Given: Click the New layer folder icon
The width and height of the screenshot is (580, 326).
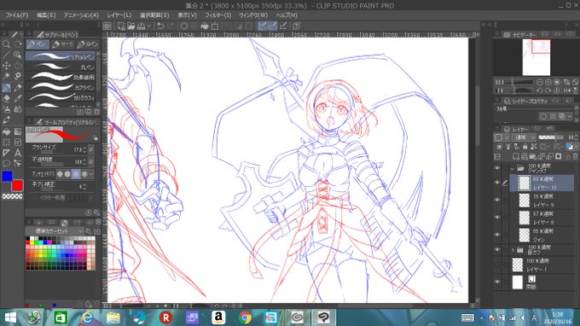Looking at the screenshot, I should [532, 156].
